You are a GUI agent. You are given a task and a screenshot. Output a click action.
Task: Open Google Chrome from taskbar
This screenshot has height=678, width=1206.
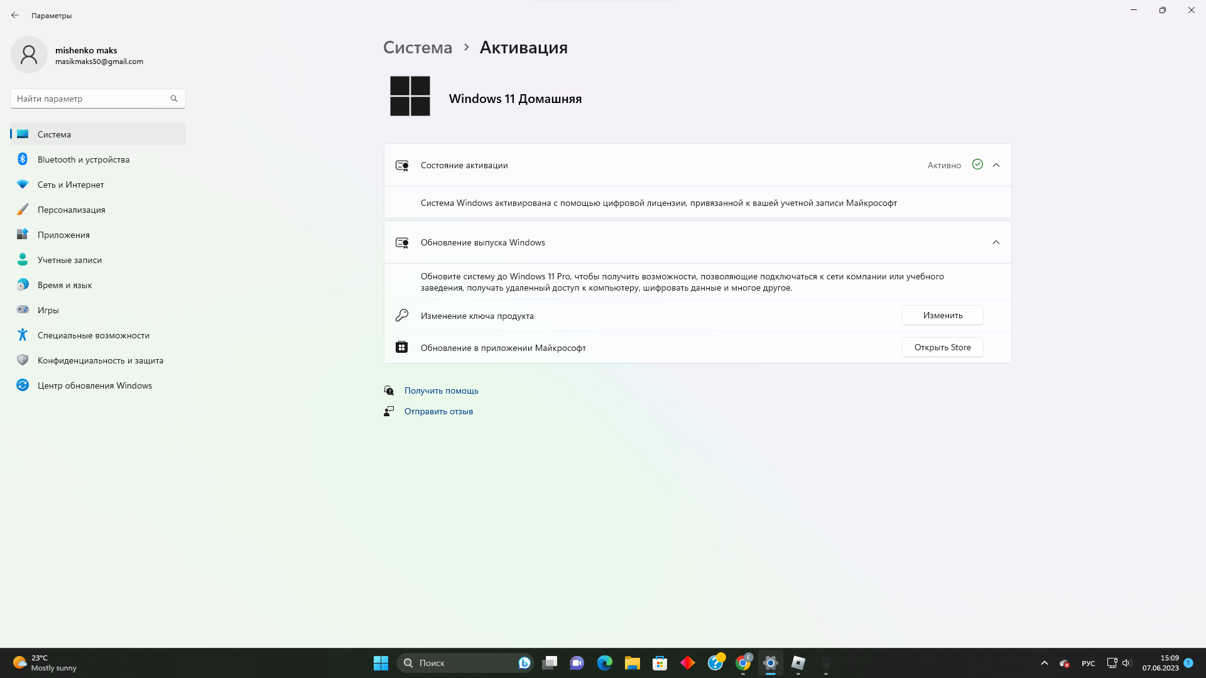tap(743, 663)
